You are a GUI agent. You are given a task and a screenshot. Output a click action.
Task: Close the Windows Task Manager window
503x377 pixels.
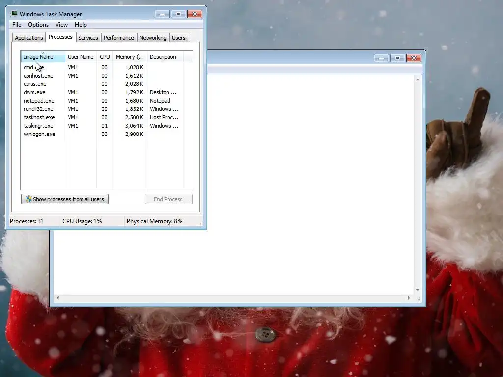(195, 14)
